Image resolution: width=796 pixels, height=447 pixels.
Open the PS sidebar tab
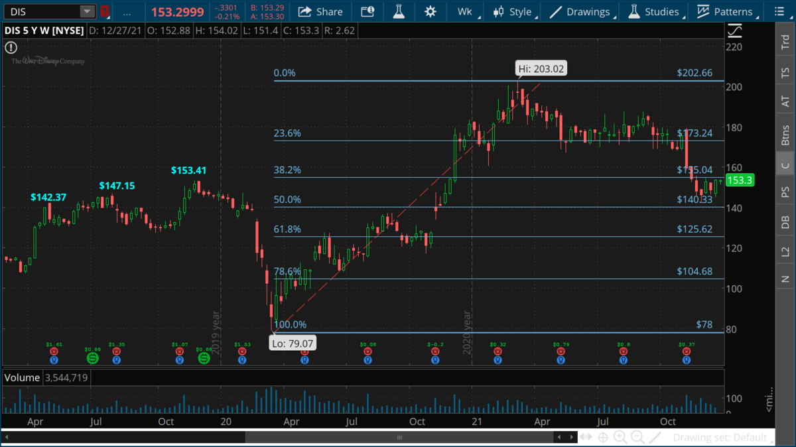tap(785, 193)
